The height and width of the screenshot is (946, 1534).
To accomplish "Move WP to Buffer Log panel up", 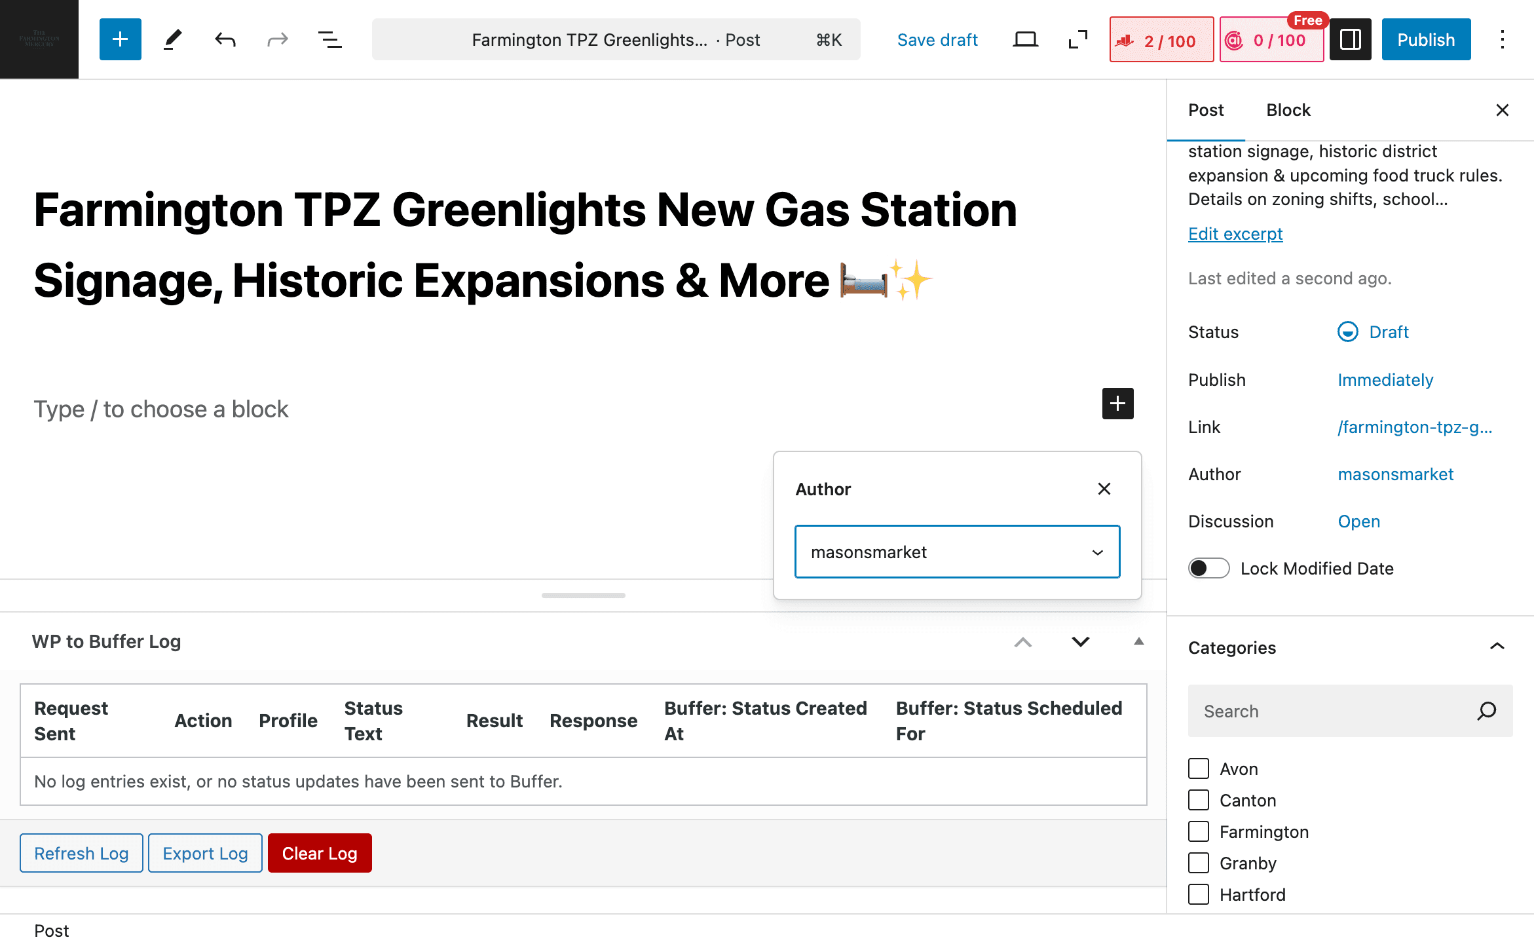I will pos(1023,641).
